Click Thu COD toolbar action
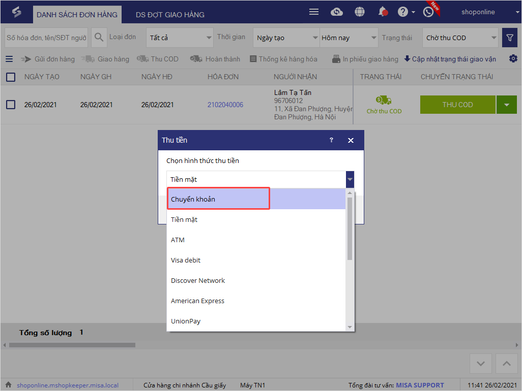 [158, 59]
